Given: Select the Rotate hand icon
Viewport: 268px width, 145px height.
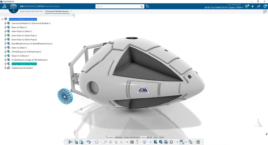Looking at the screenshot, I should (116, 142).
